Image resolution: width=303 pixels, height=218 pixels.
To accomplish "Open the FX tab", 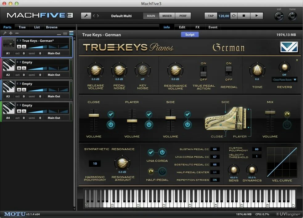I will [x=197, y=27].
